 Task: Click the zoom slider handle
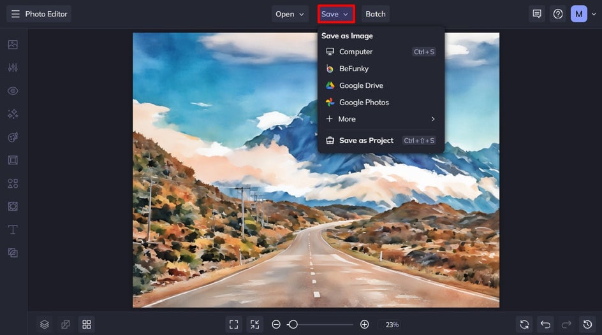[x=293, y=325]
